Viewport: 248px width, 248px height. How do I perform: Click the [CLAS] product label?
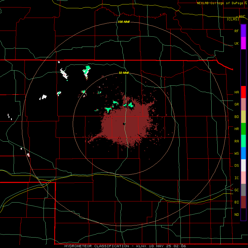(x=233, y=19)
